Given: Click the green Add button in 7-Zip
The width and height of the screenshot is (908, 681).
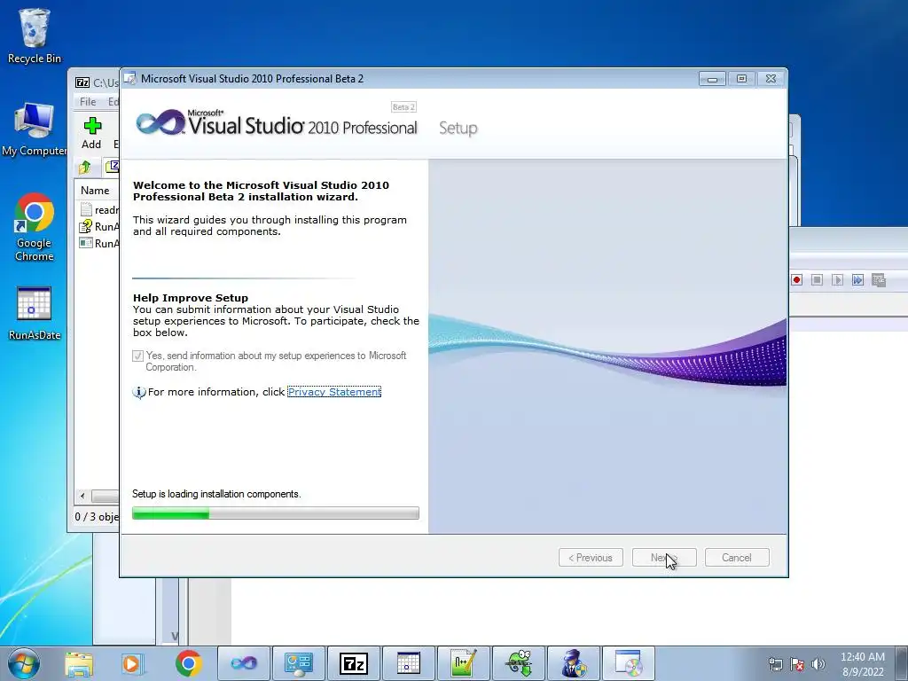Looking at the screenshot, I should click(91, 133).
